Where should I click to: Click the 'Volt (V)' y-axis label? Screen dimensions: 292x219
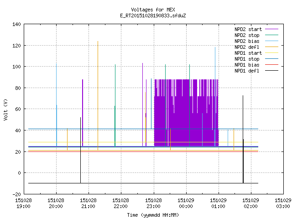[5, 109]
